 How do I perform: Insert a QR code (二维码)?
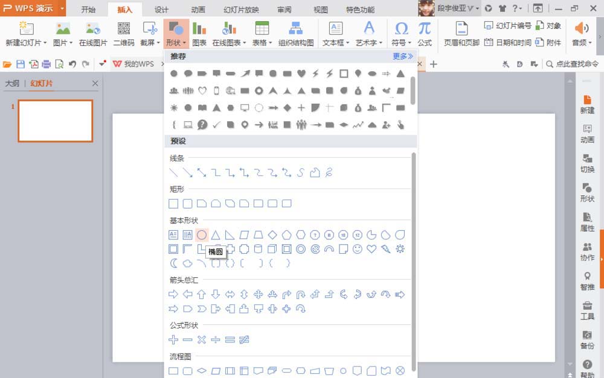(x=124, y=34)
